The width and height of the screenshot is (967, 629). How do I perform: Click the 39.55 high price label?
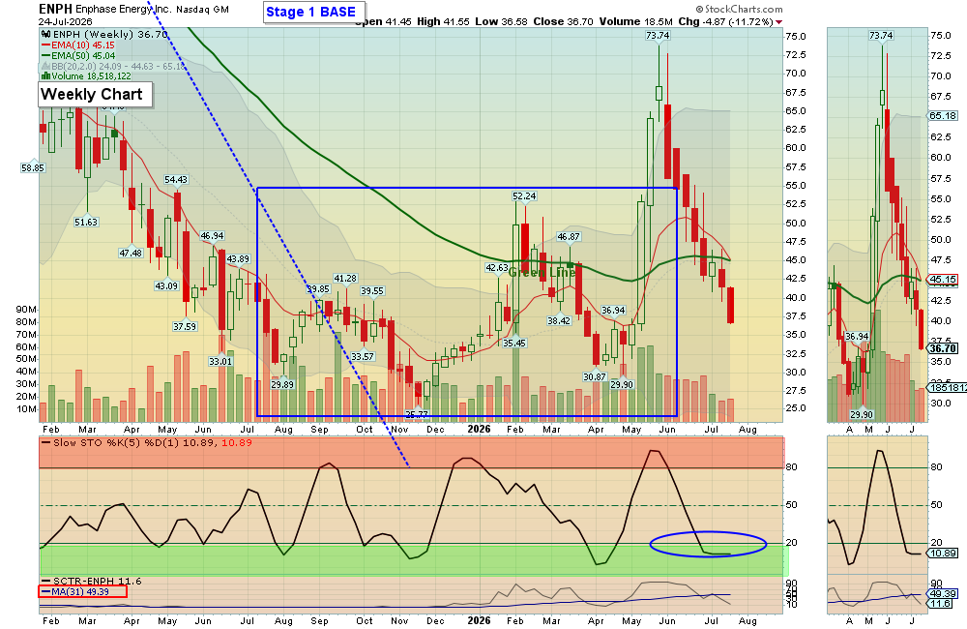tap(372, 290)
